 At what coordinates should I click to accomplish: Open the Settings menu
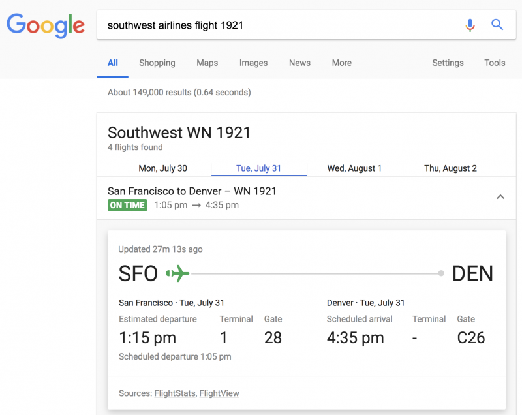coord(448,63)
